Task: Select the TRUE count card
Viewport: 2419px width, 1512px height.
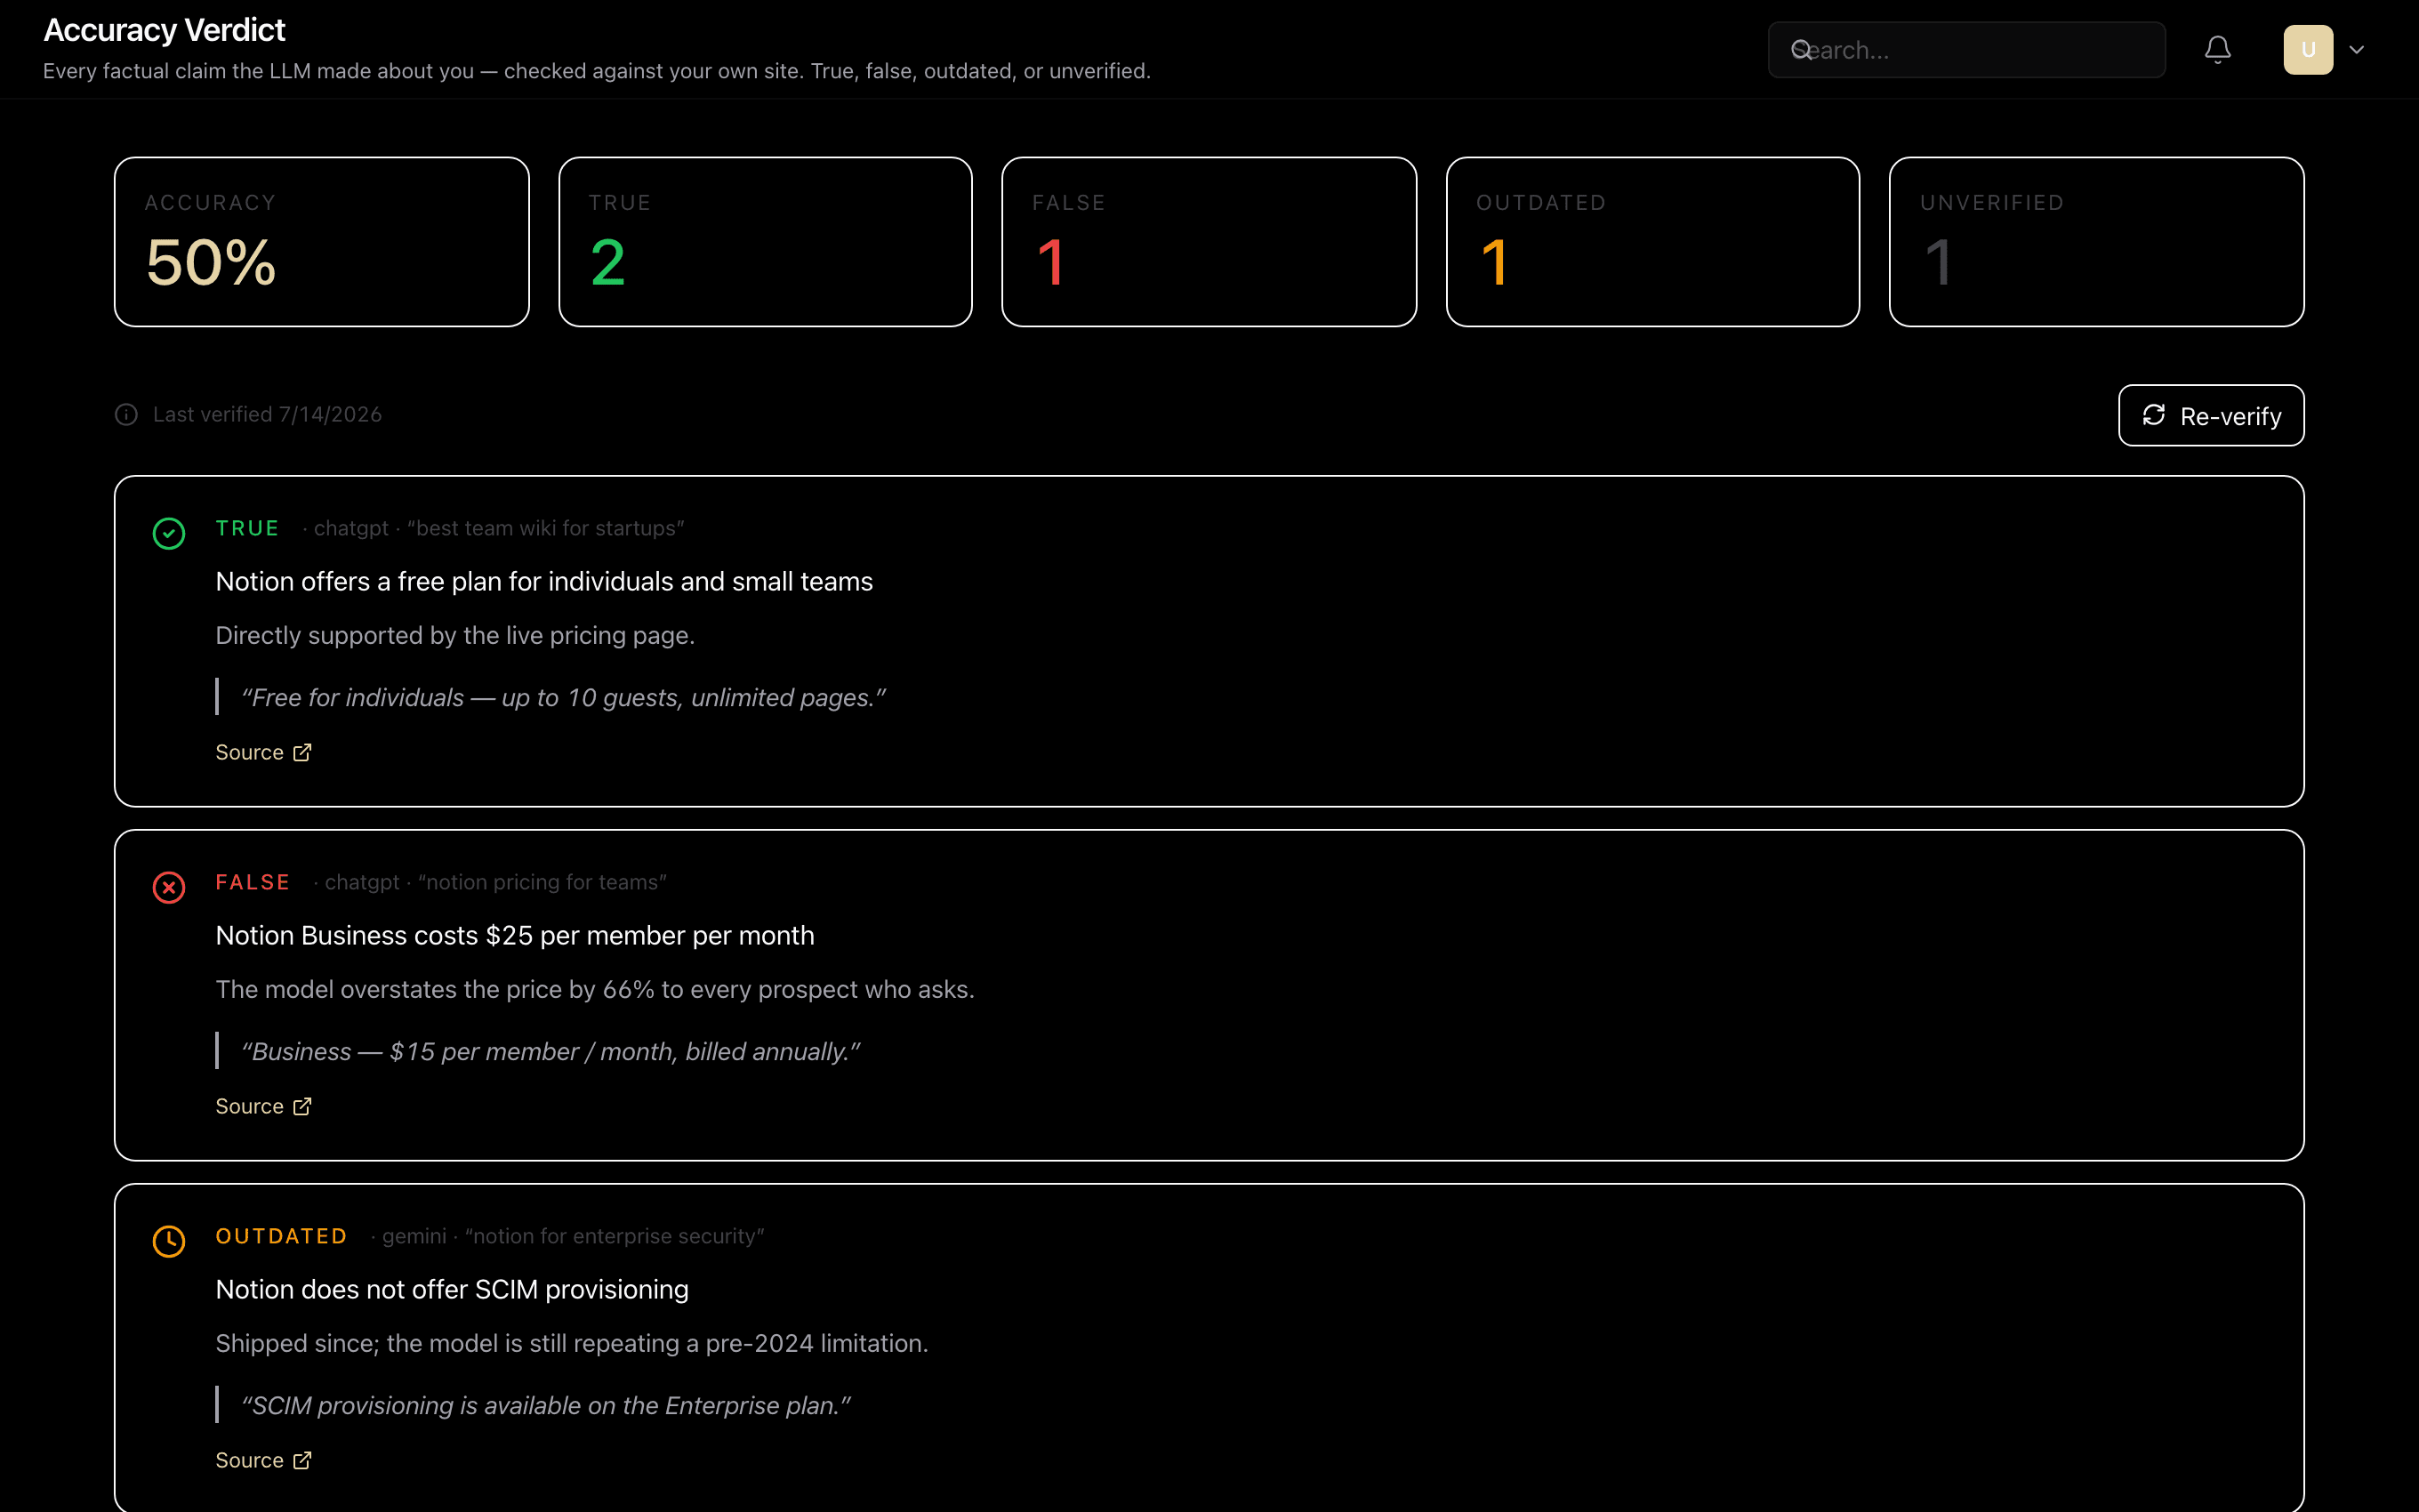Action: click(766, 242)
